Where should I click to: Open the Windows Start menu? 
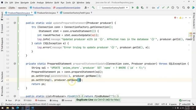pyautogui.click(x=2, y=108)
